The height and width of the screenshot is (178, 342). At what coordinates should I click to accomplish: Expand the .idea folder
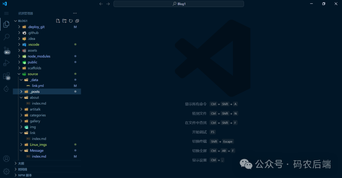click(x=19, y=38)
